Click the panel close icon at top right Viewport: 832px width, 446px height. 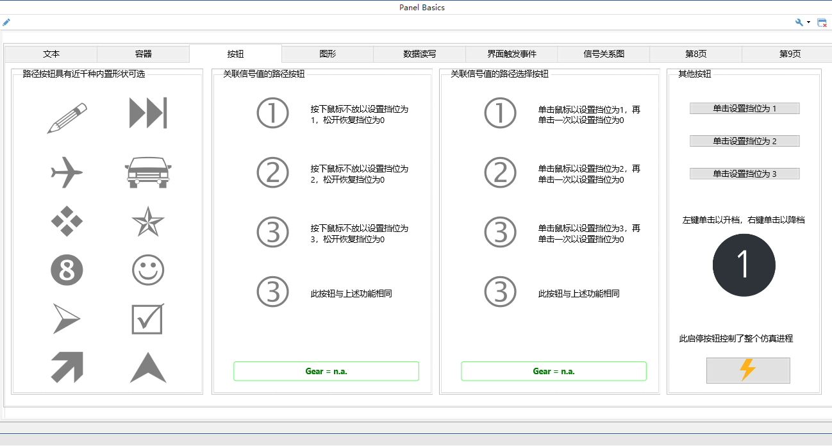pos(822,22)
